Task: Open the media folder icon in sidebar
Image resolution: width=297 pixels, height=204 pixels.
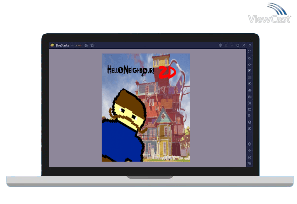Action: (250, 109)
